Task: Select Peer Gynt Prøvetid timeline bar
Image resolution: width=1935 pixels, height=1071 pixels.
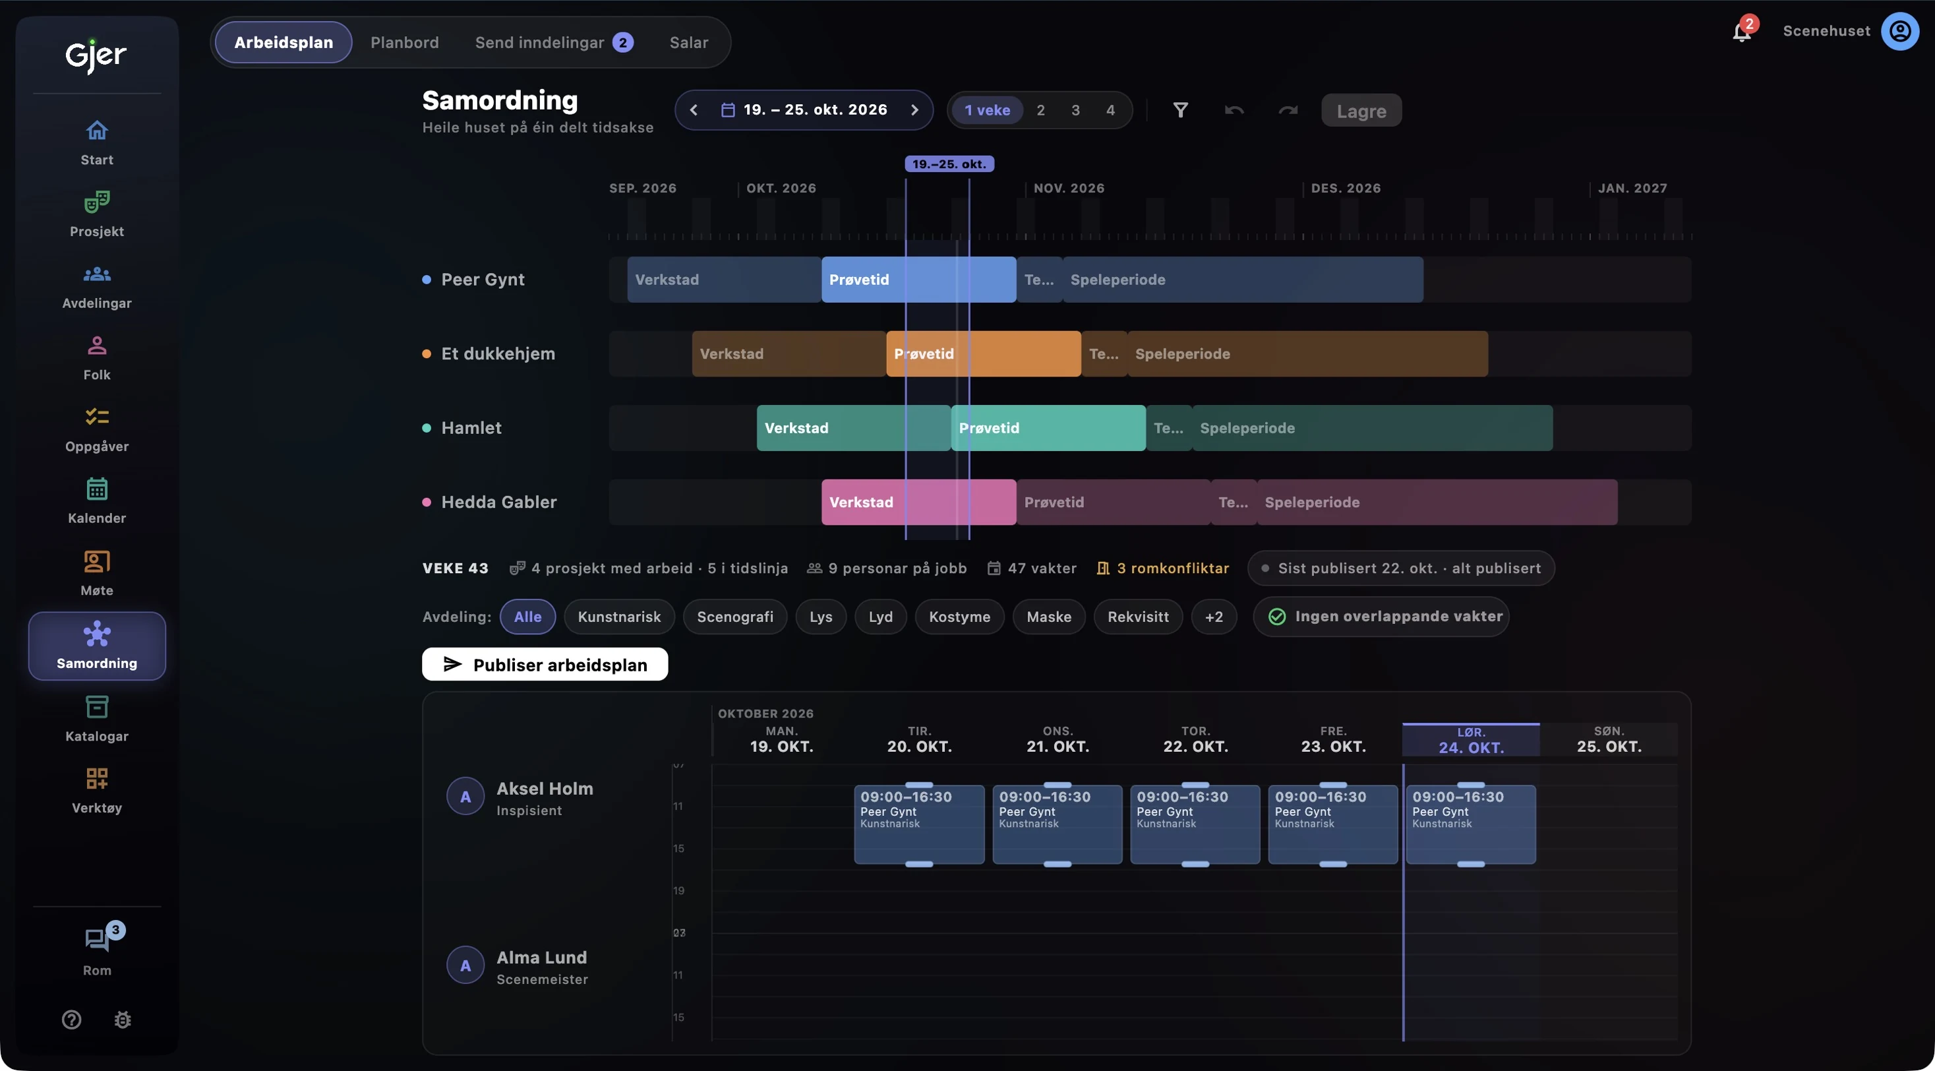Action: 918,280
